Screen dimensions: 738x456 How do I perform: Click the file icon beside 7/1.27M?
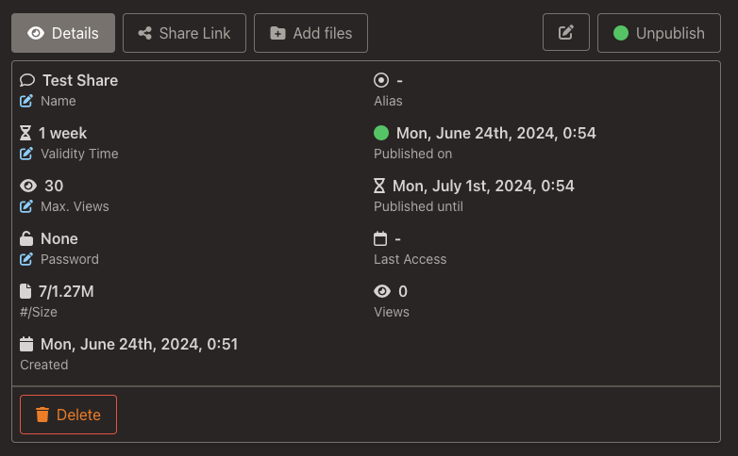(x=25, y=291)
